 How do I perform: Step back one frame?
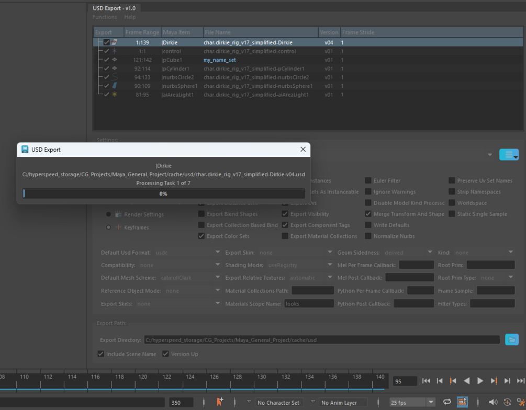[440, 381]
